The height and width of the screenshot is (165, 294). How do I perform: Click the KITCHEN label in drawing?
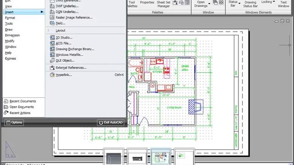[157, 72]
